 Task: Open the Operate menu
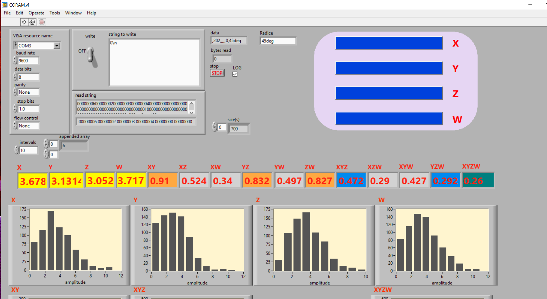coord(36,13)
